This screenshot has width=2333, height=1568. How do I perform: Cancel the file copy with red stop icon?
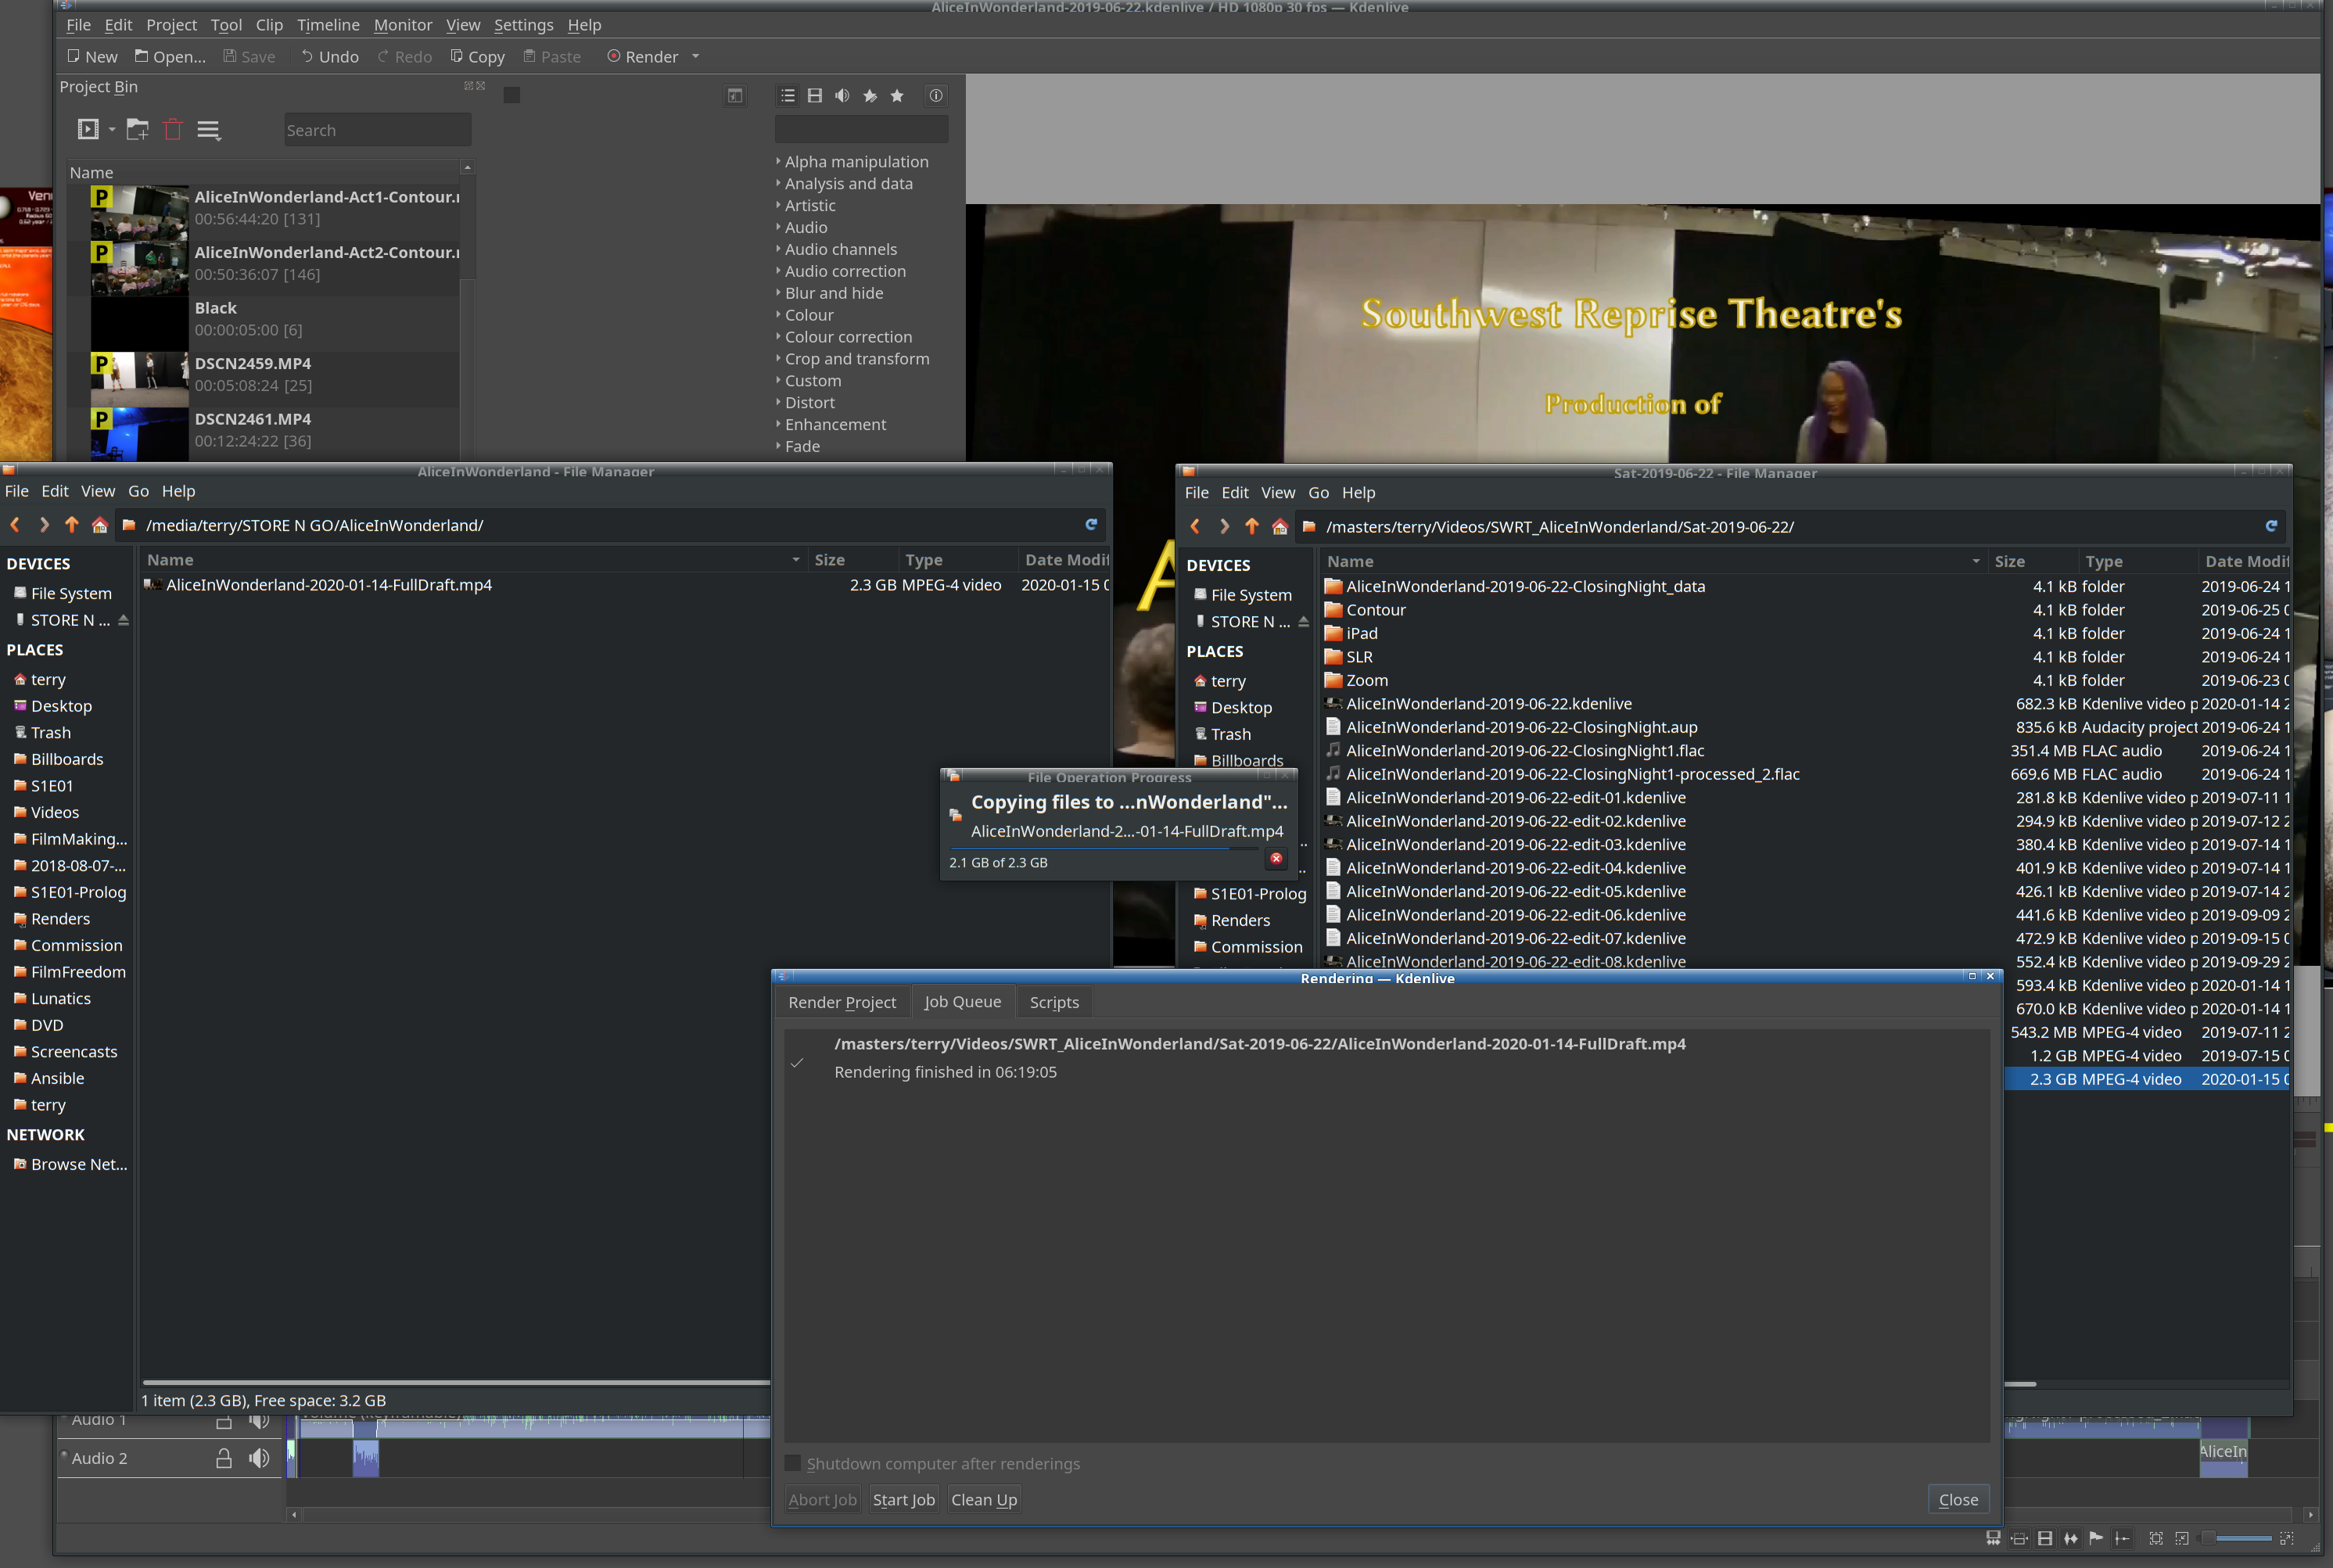1276,859
